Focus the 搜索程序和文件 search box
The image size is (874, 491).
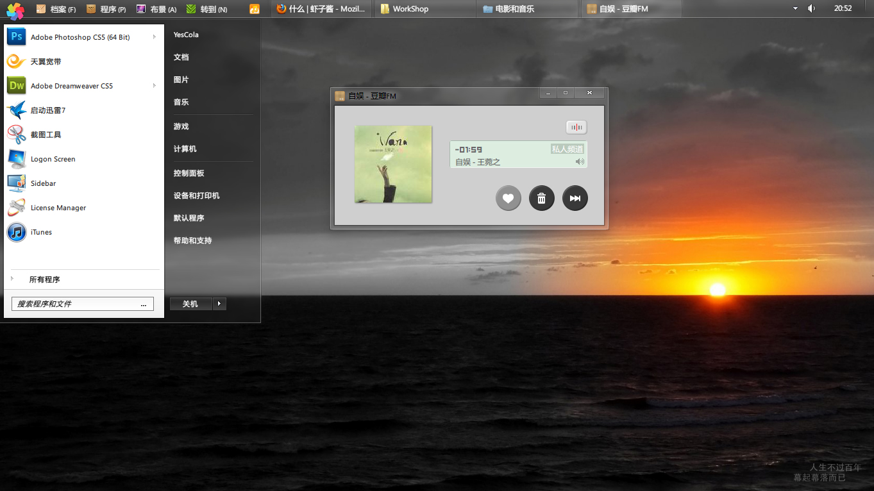pos(83,304)
